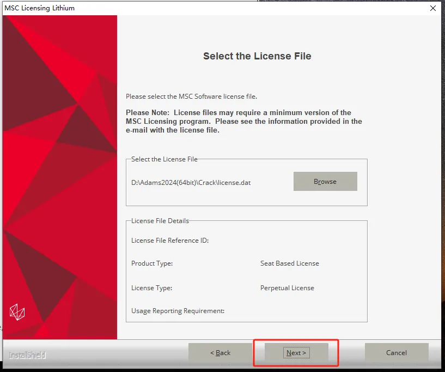Image resolution: width=445 pixels, height=372 pixels.
Task: Cancel the MSC Licensing installation
Action: click(397, 353)
